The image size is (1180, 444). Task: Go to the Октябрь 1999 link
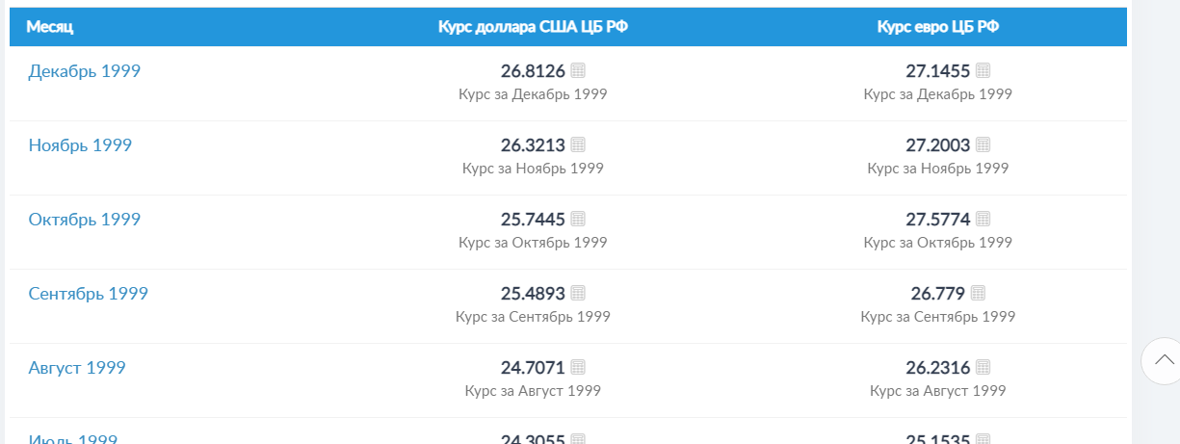(x=85, y=220)
